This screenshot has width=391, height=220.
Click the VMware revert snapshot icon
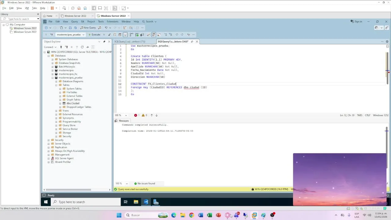(79, 8)
